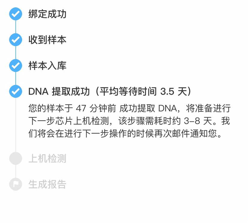Select the 绑定成功 step title
Image resolution: width=248 pixels, height=223 pixels.
point(47,14)
